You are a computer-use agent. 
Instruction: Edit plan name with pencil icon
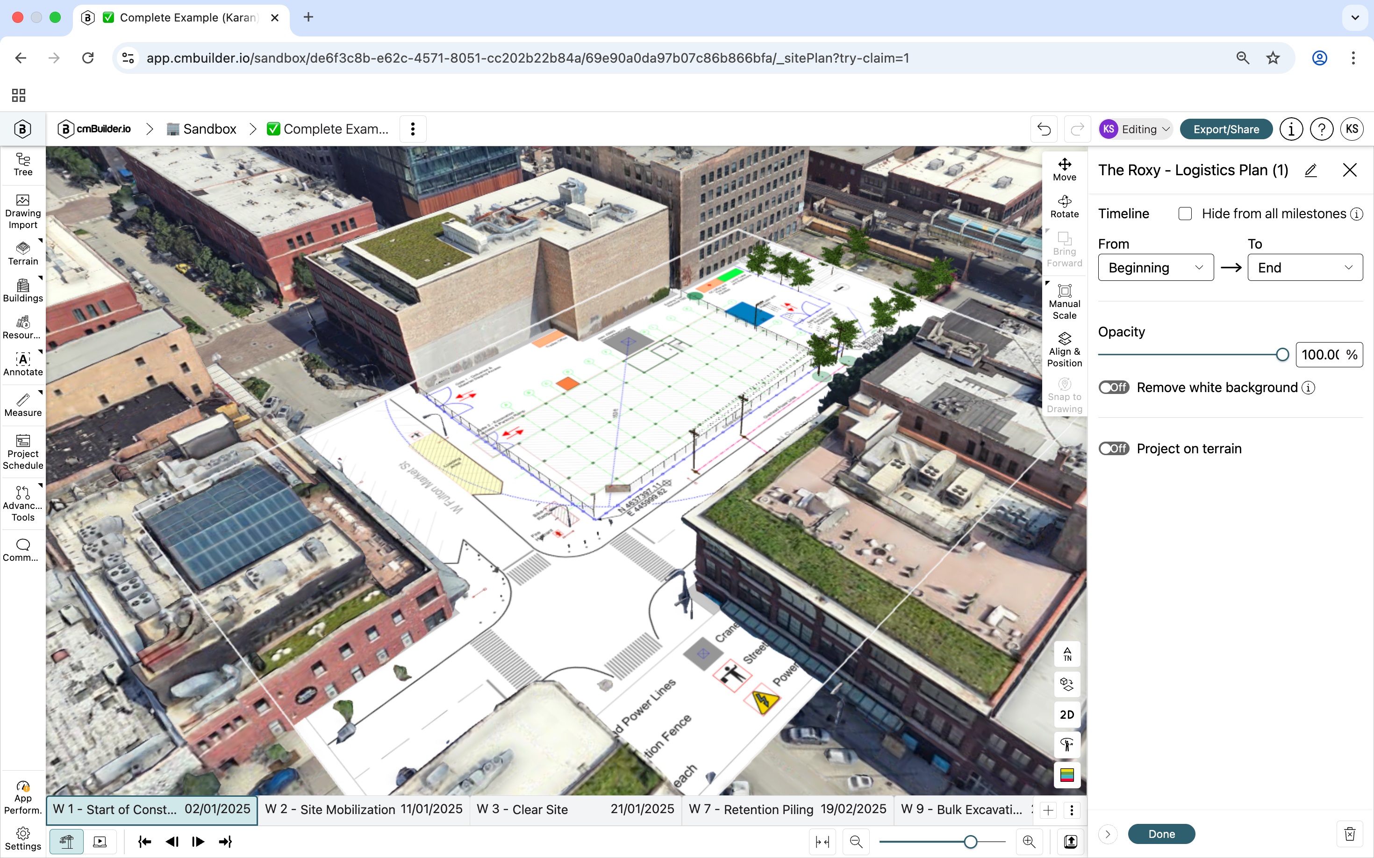[1310, 170]
